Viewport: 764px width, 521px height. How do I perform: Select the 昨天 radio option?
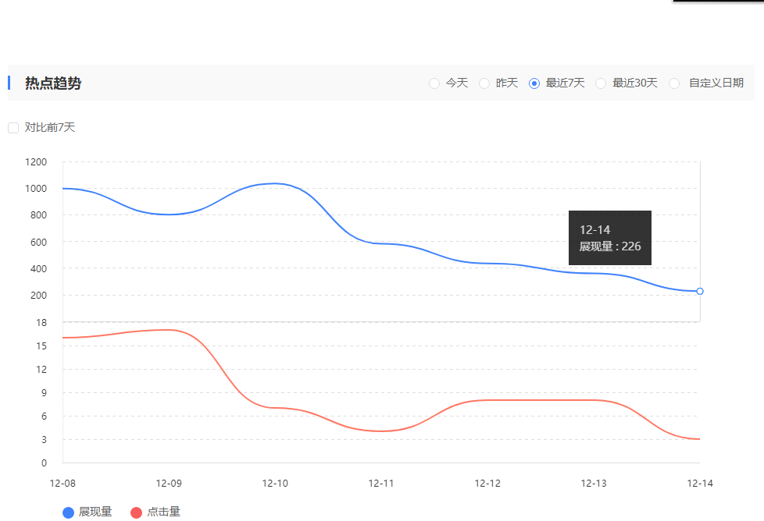484,83
